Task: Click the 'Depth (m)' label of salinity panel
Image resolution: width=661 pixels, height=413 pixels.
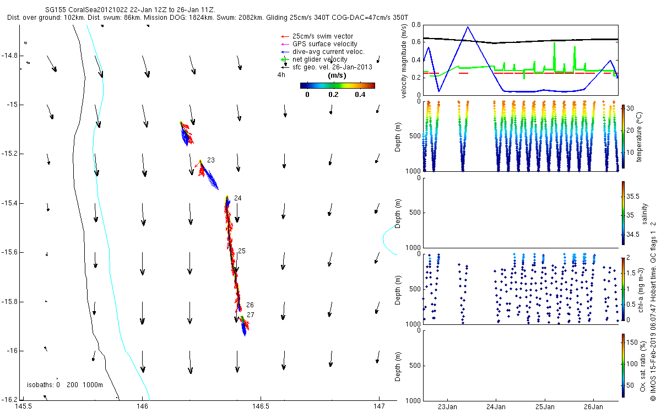Action: 399,213
